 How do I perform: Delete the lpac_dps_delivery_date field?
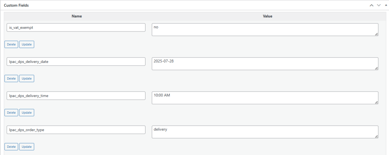11,78
